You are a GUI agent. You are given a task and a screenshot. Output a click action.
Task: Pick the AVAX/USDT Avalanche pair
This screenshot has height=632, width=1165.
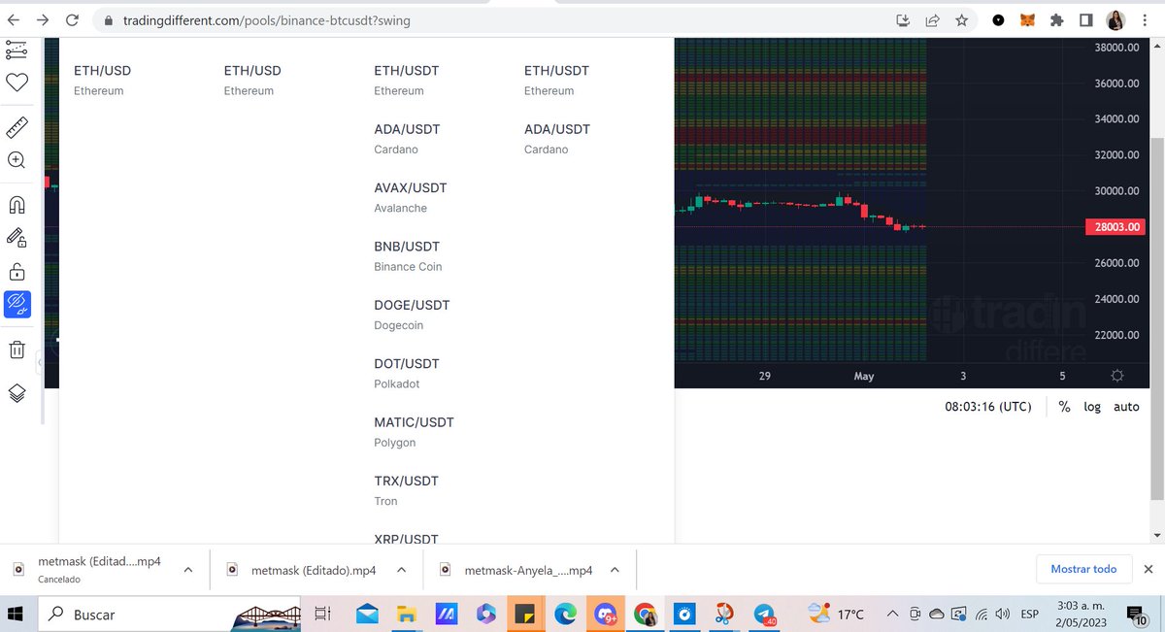click(411, 197)
